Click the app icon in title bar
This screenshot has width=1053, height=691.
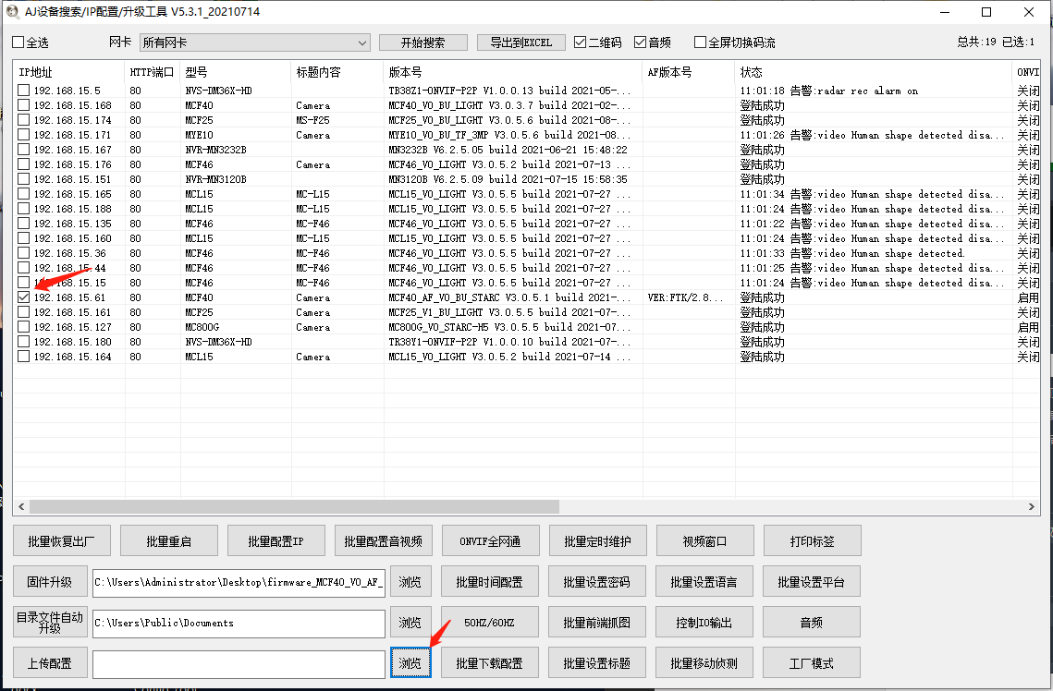11,12
